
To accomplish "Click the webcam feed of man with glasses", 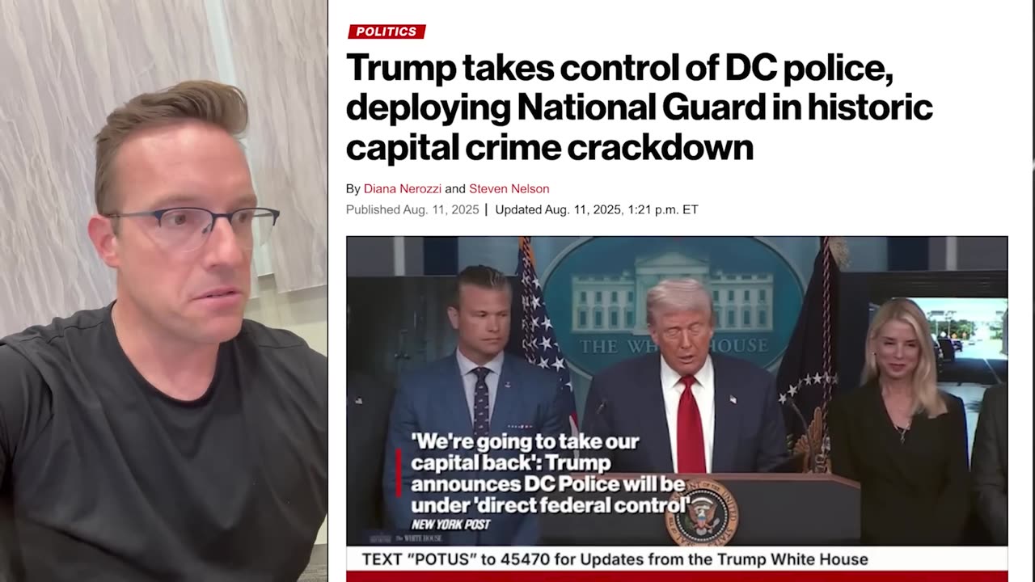I will pyautogui.click(x=163, y=291).
